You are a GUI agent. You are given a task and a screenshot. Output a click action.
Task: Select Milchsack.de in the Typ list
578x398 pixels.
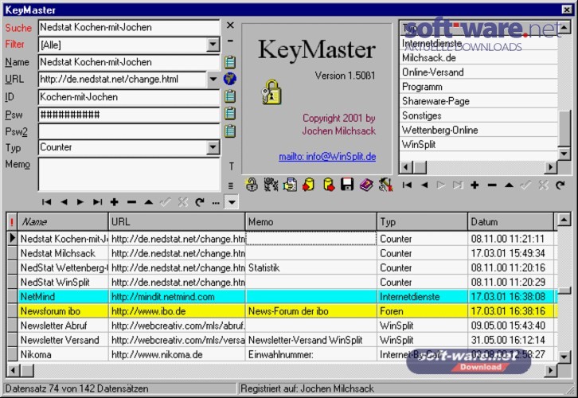coord(478,58)
